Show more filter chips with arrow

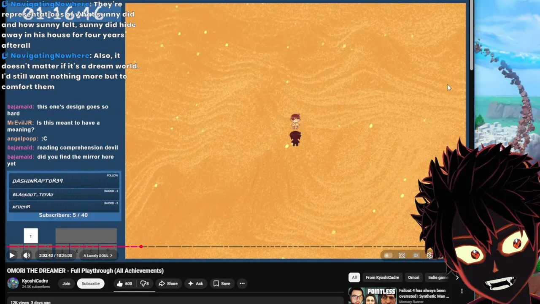(457, 277)
